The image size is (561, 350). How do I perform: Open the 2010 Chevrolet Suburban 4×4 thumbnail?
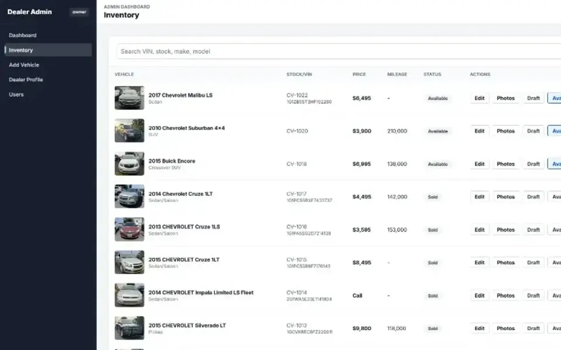(129, 131)
